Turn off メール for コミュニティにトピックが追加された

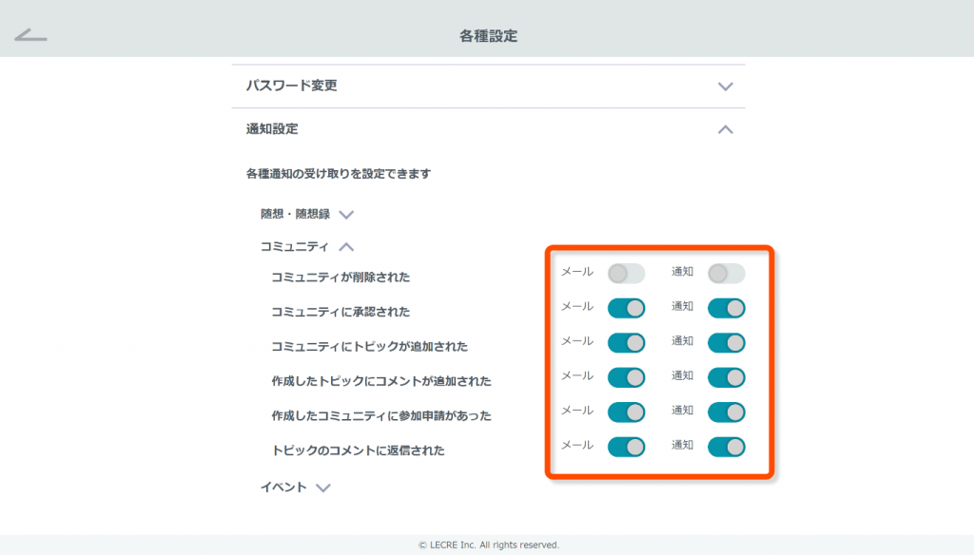click(626, 343)
